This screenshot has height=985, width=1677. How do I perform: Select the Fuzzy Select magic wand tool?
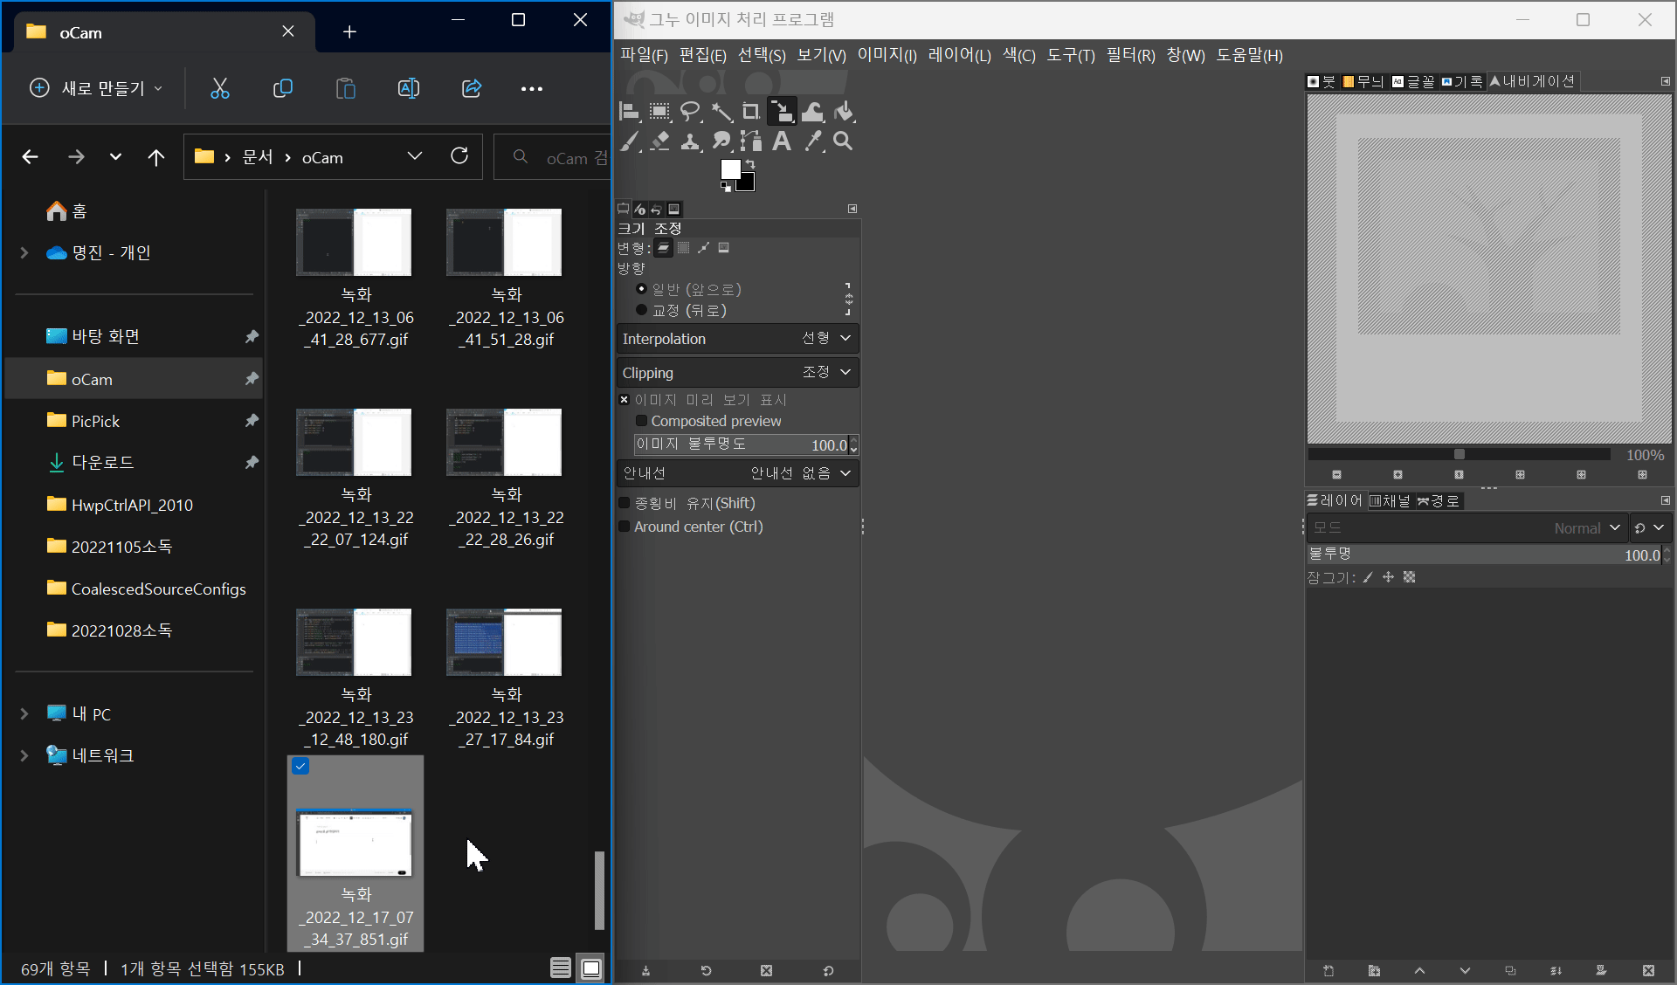click(721, 112)
